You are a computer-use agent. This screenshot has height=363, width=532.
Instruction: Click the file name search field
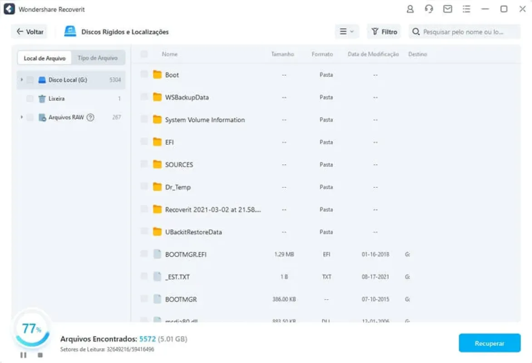click(464, 32)
